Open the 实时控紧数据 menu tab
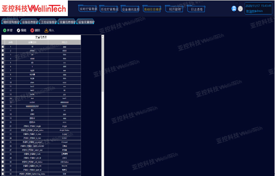This screenshot has width=275, height=176. click(88, 9)
